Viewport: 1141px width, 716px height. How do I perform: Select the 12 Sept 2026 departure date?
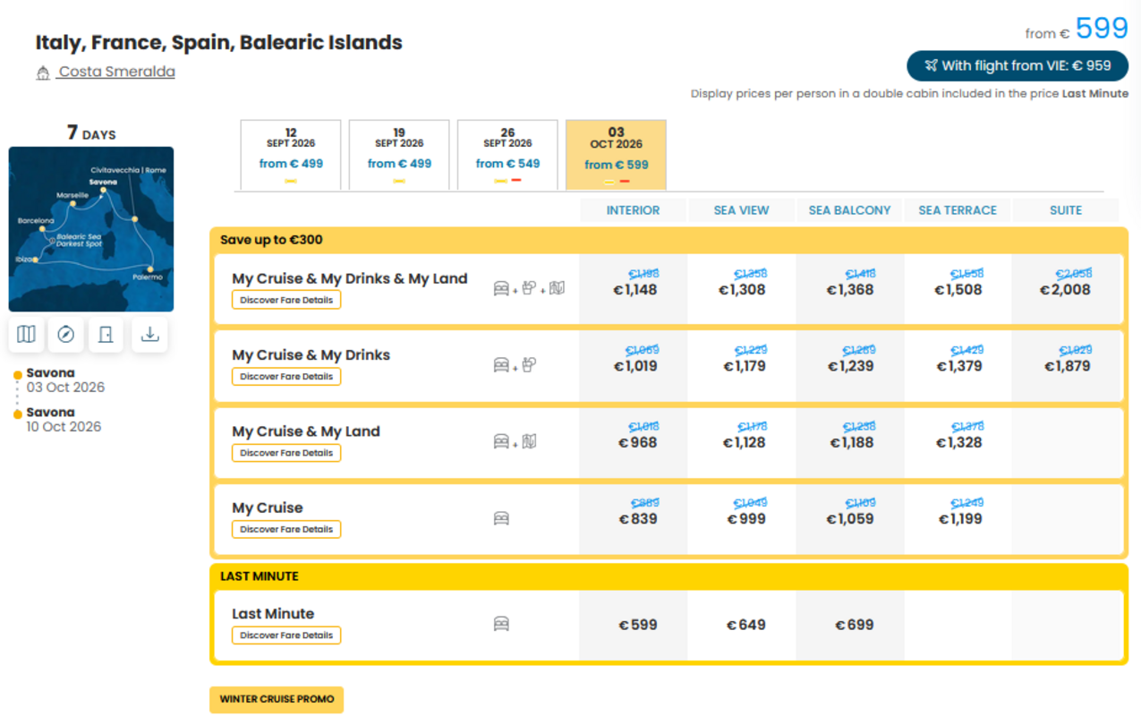pos(291,155)
